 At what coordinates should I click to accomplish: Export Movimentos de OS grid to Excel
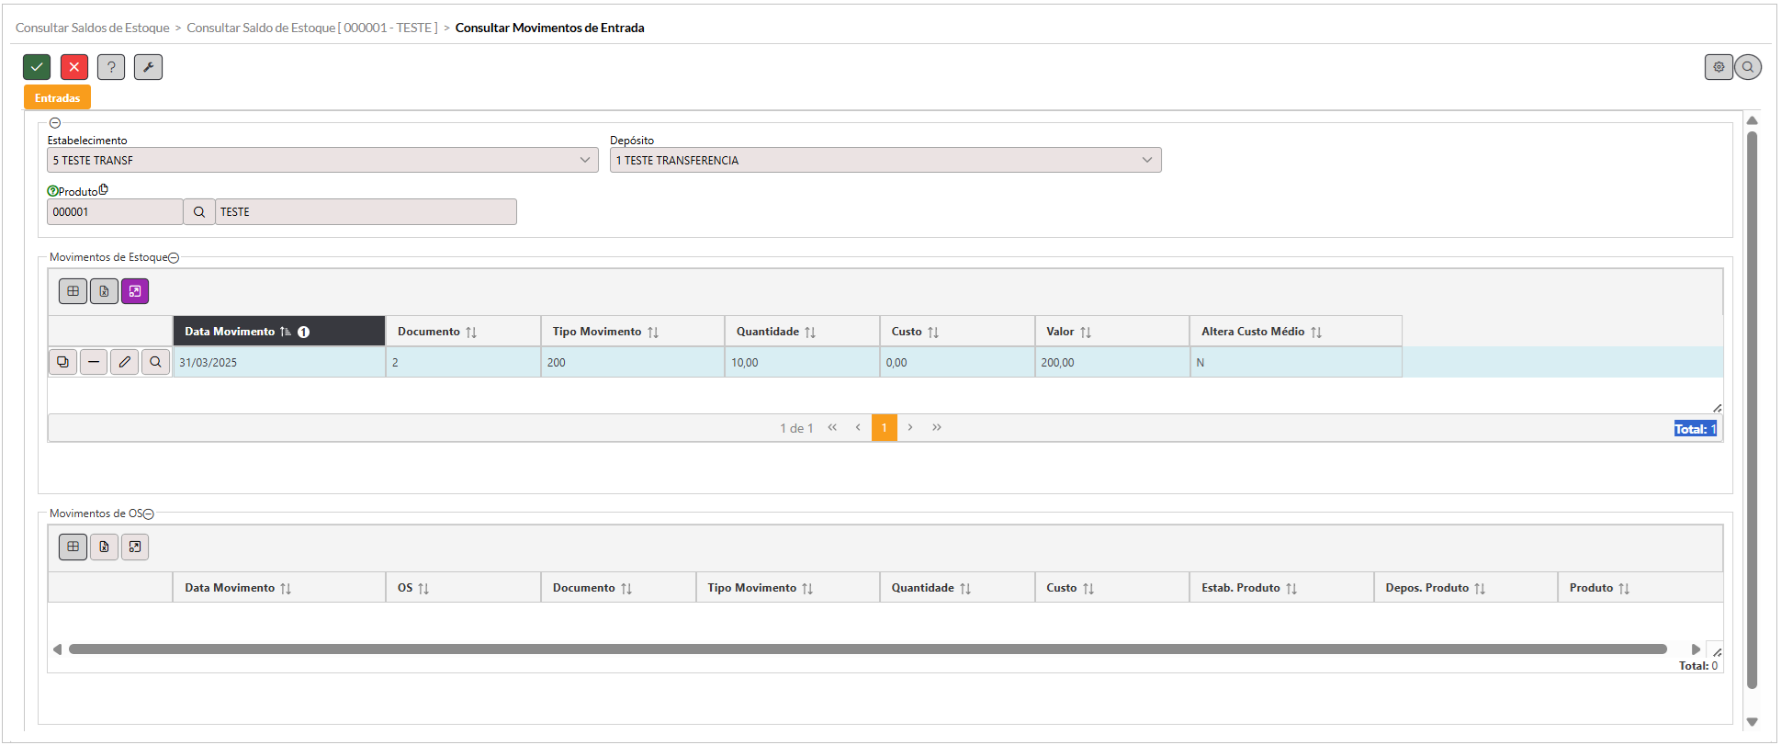pos(104,547)
